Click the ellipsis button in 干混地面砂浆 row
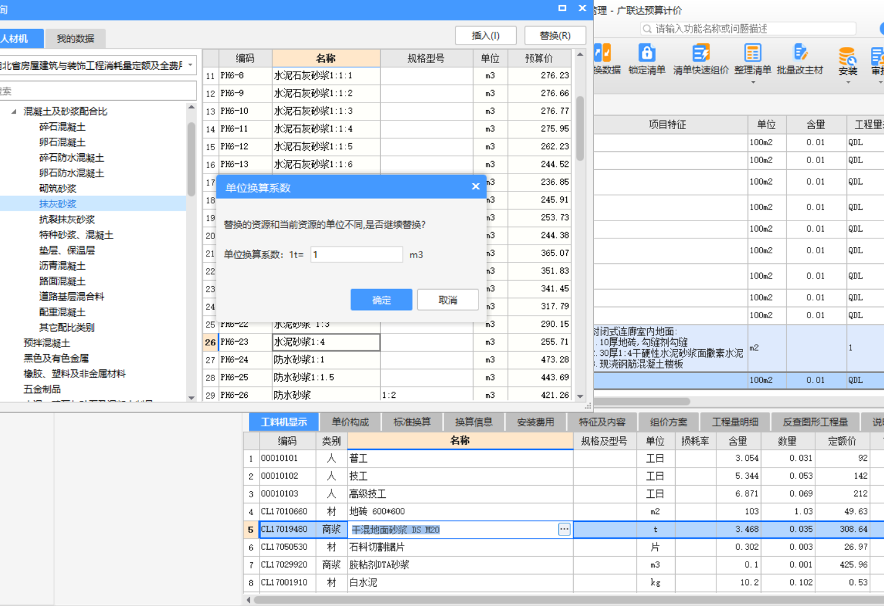The image size is (884, 606). (564, 529)
